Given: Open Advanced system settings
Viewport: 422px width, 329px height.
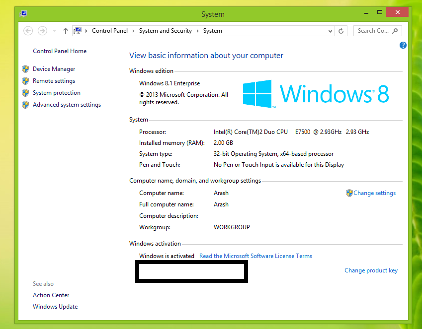Looking at the screenshot, I should pos(67,105).
